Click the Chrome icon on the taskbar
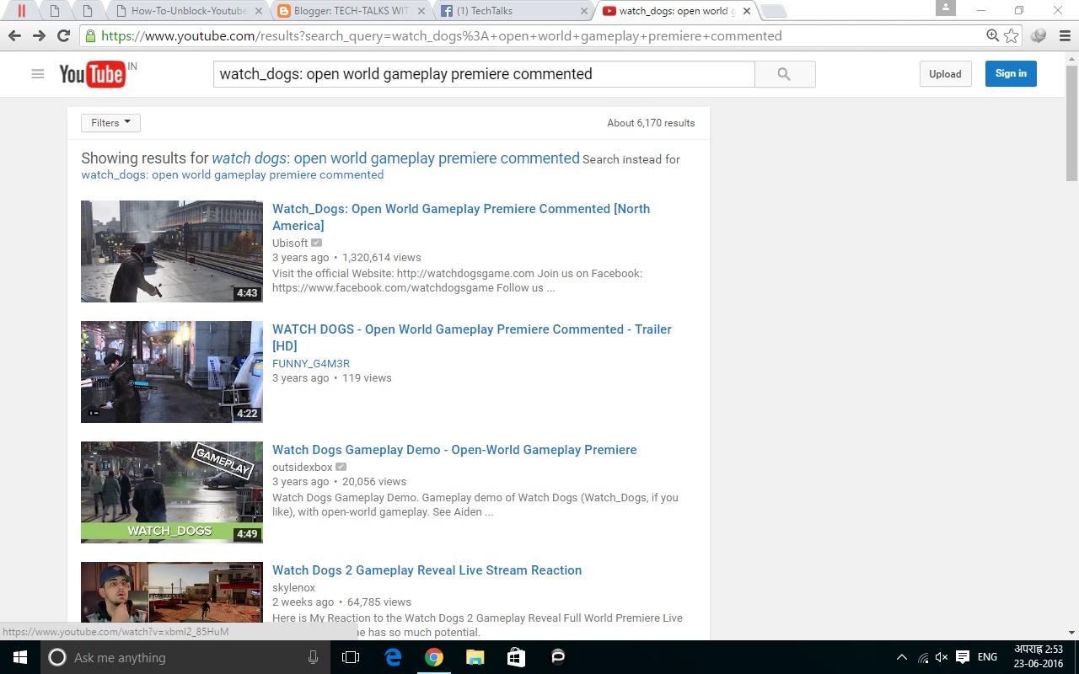The width and height of the screenshot is (1079, 674). (434, 657)
